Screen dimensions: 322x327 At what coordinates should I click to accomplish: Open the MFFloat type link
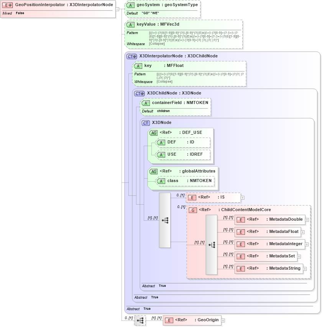point(175,65)
